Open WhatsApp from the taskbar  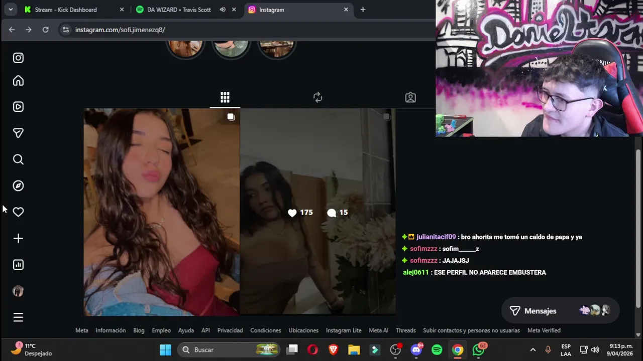click(x=479, y=349)
